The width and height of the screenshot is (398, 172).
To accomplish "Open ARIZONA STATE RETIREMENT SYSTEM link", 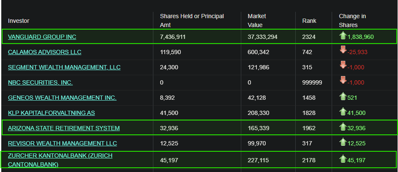I will [64, 128].
